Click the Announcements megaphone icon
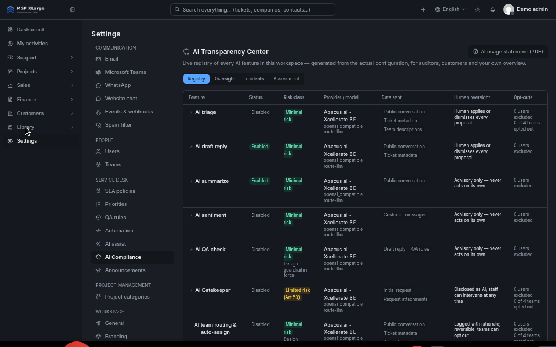 (98, 270)
